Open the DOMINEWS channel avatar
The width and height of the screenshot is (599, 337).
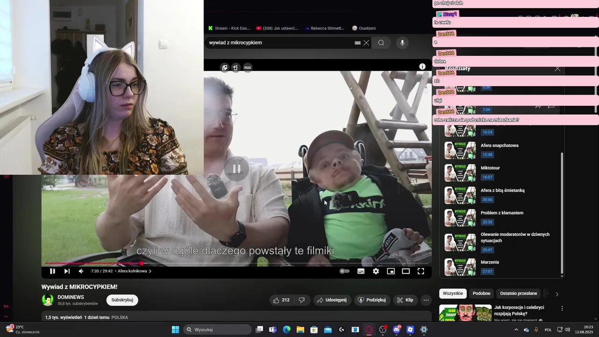[47, 300]
